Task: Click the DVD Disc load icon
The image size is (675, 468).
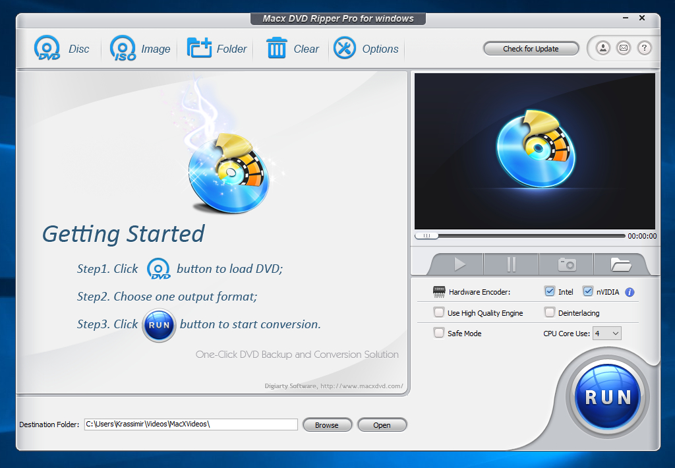Action: (x=47, y=49)
